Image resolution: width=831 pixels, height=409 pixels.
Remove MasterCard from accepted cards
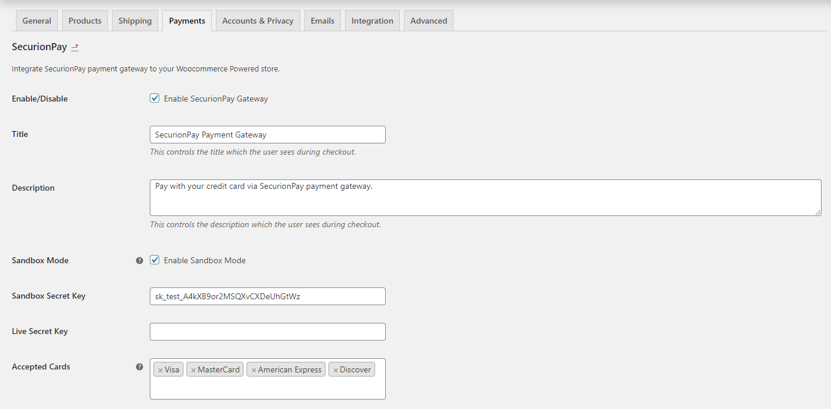193,370
